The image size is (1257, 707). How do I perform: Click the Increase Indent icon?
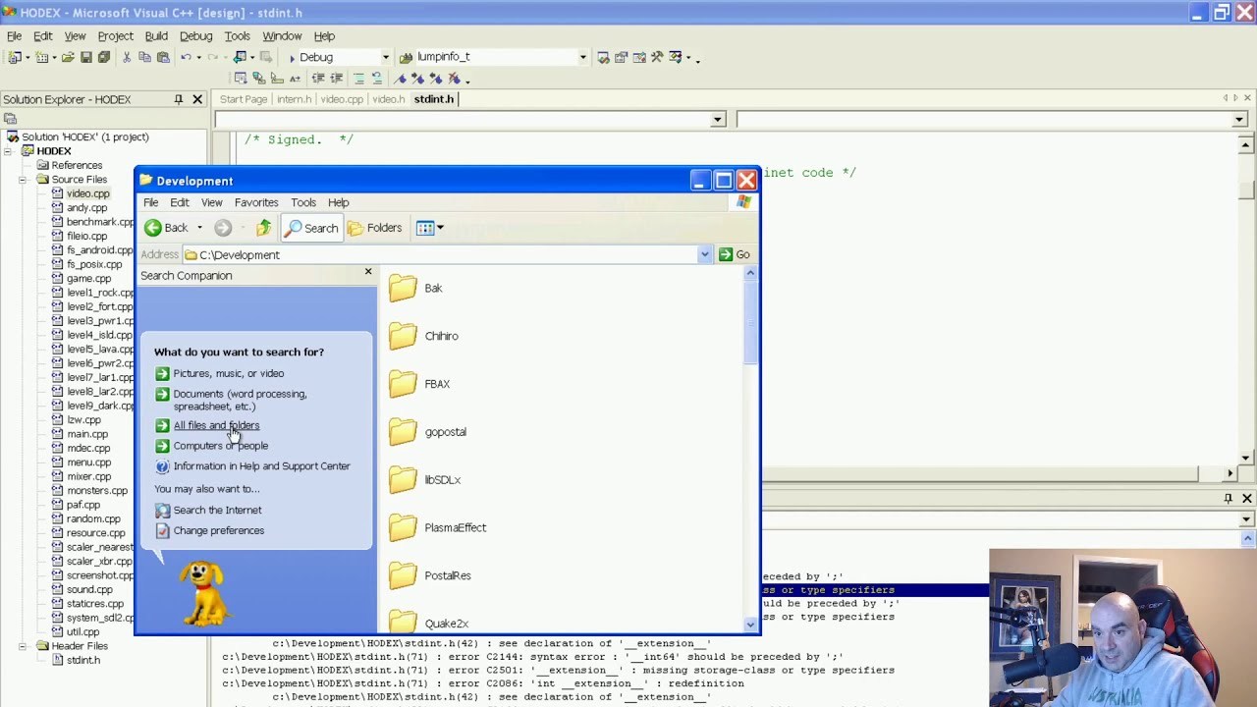click(x=336, y=79)
